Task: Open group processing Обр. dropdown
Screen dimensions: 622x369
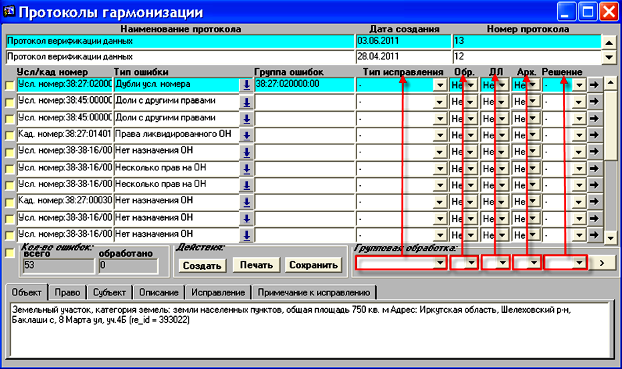Action: pos(471,263)
